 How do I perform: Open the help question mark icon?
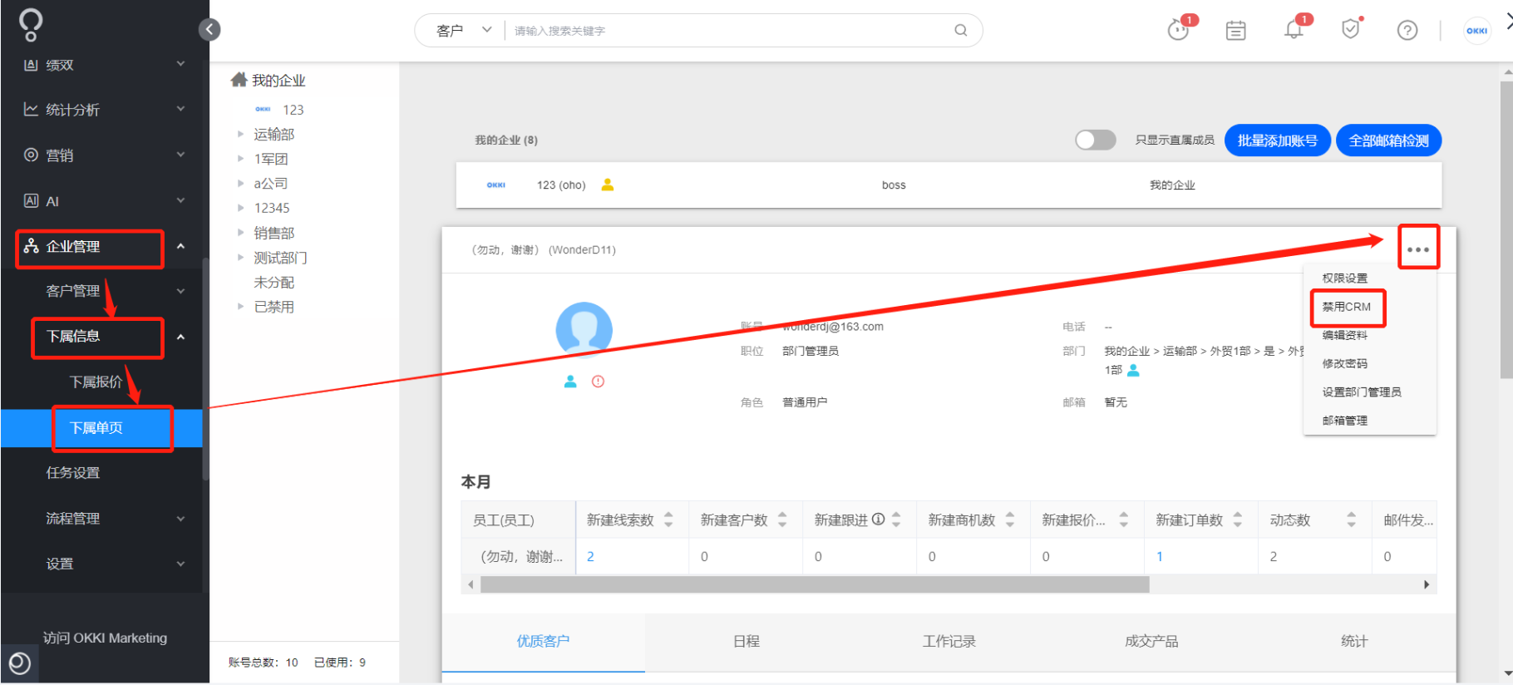point(1407,31)
